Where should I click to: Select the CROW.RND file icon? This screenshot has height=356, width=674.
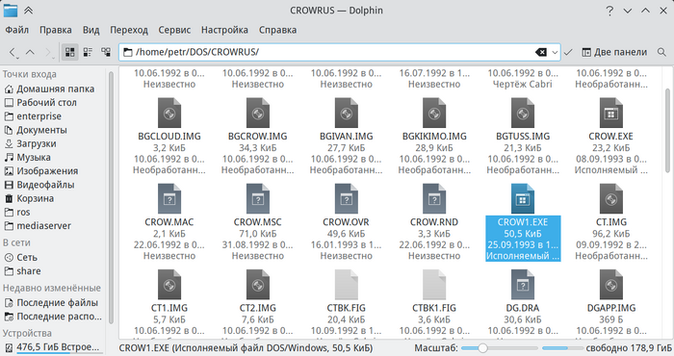coord(434,199)
